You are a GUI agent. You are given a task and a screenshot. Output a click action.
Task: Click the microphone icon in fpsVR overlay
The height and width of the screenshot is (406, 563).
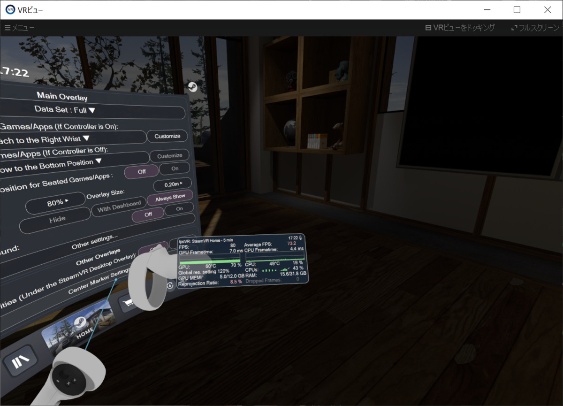point(300,239)
